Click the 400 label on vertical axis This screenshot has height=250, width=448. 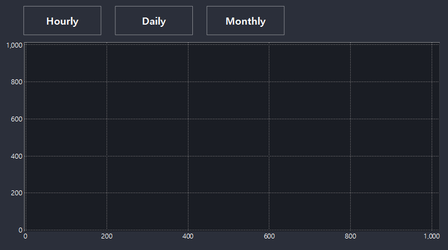pos(16,156)
